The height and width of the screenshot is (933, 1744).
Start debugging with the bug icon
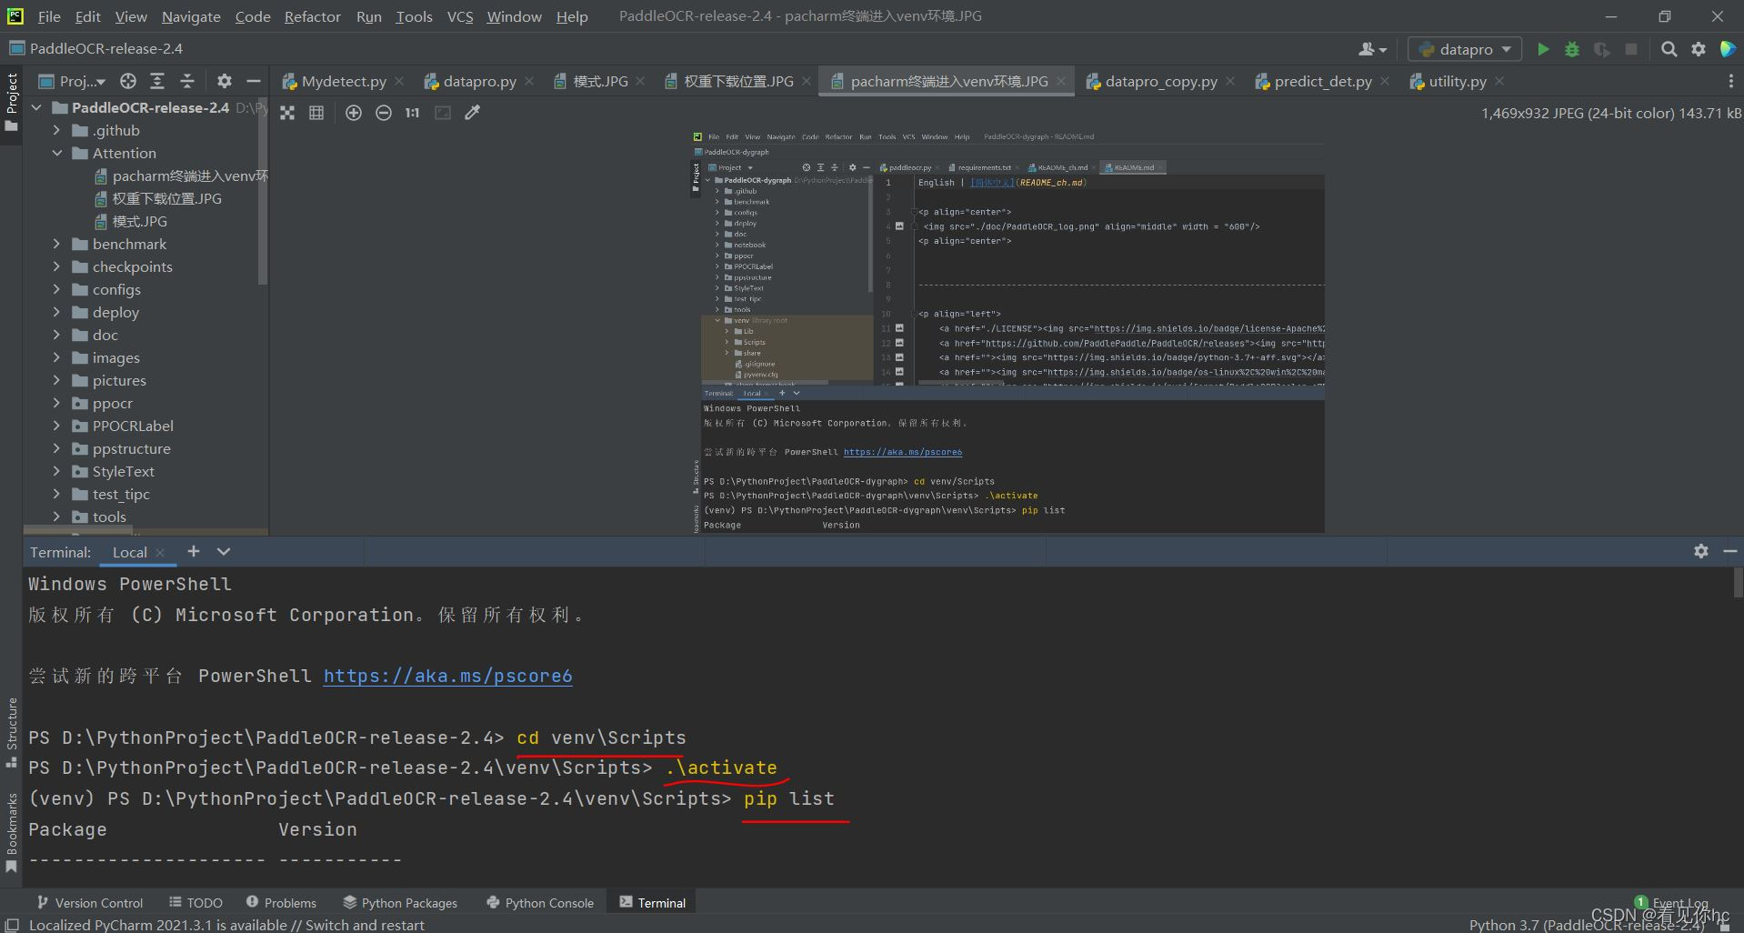[x=1571, y=49]
